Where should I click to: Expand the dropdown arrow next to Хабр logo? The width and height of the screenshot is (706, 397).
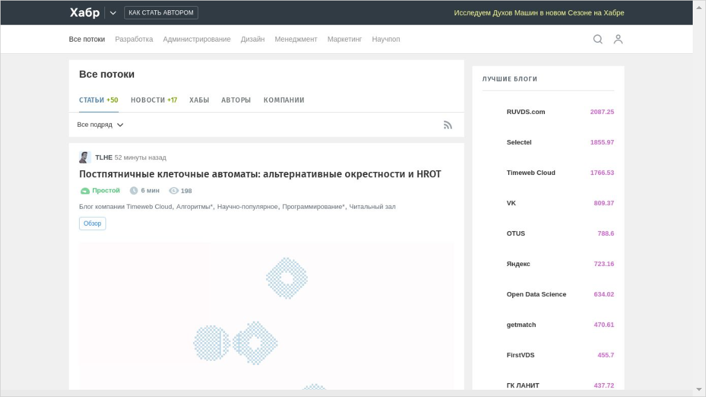pos(113,13)
